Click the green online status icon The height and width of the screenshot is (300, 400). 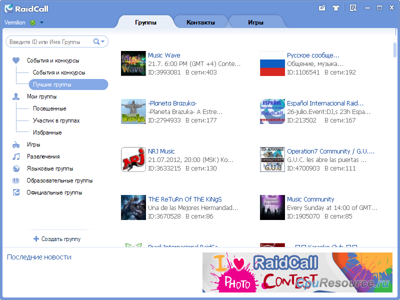(x=32, y=22)
